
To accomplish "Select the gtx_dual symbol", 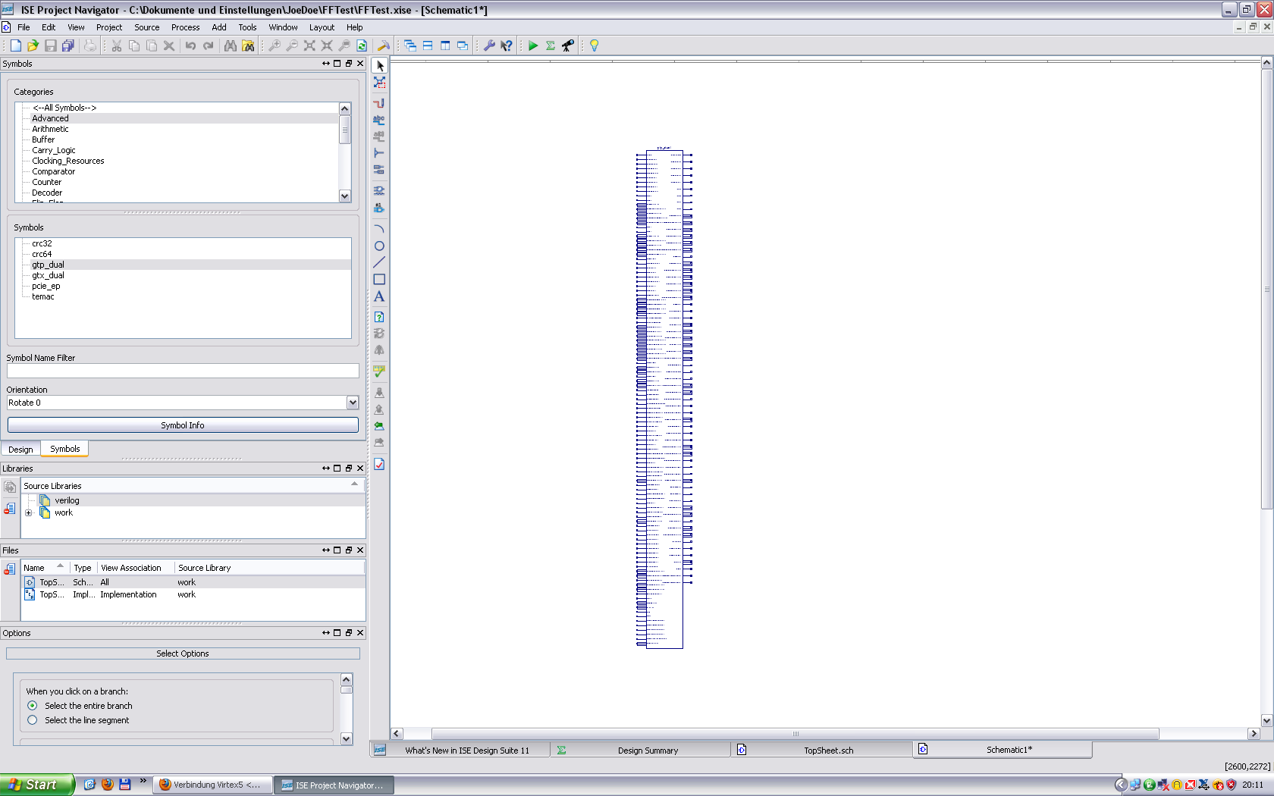I will pyautogui.click(x=48, y=275).
